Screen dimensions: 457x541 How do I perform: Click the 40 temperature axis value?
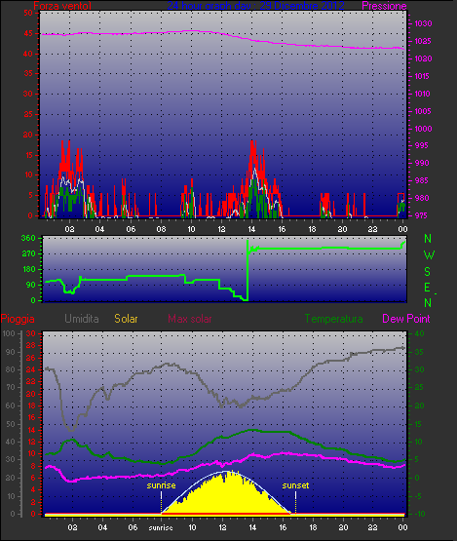coord(419,333)
